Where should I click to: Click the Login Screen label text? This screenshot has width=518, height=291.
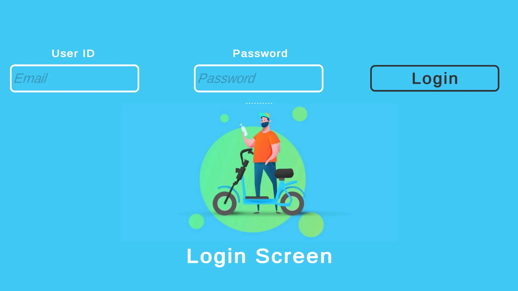(259, 256)
